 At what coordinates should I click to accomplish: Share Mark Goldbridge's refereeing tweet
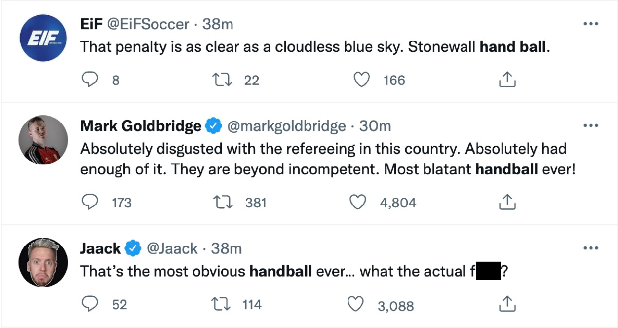pyautogui.click(x=506, y=202)
